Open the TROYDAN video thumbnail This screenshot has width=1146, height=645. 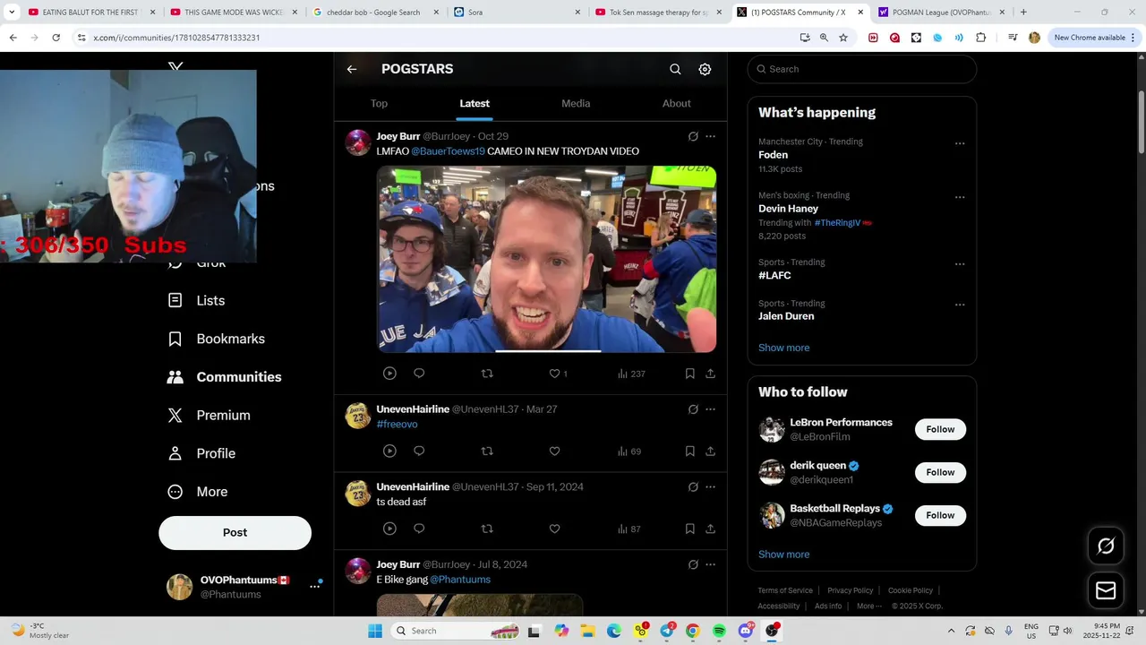click(x=546, y=259)
